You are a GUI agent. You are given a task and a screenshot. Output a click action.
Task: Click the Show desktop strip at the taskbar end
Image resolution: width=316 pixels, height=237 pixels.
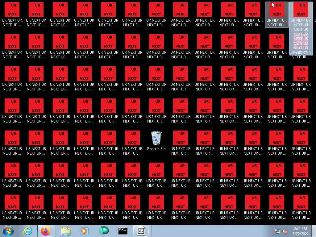(x=314, y=231)
